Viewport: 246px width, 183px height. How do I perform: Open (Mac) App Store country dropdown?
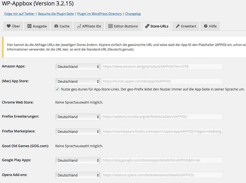tap(78, 81)
